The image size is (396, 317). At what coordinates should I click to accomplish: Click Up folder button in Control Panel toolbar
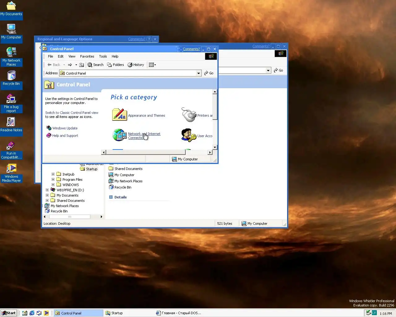(81, 65)
